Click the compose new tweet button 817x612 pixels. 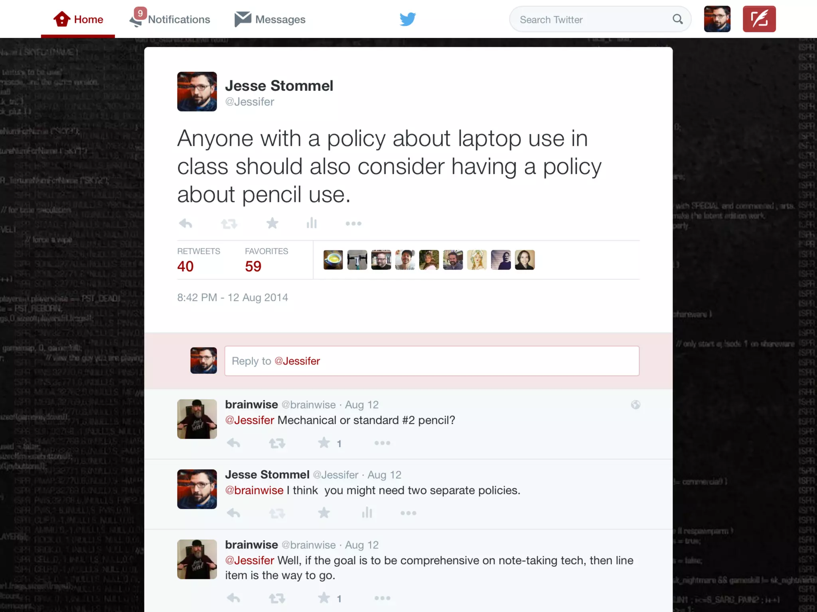(x=759, y=19)
